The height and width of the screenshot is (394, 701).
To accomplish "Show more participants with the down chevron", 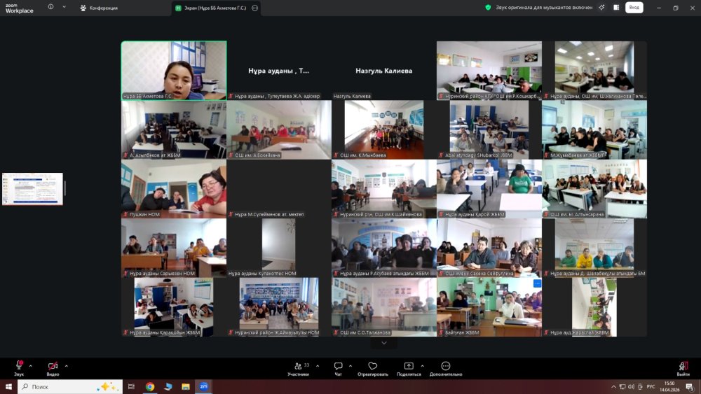I will click(x=383, y=343).
